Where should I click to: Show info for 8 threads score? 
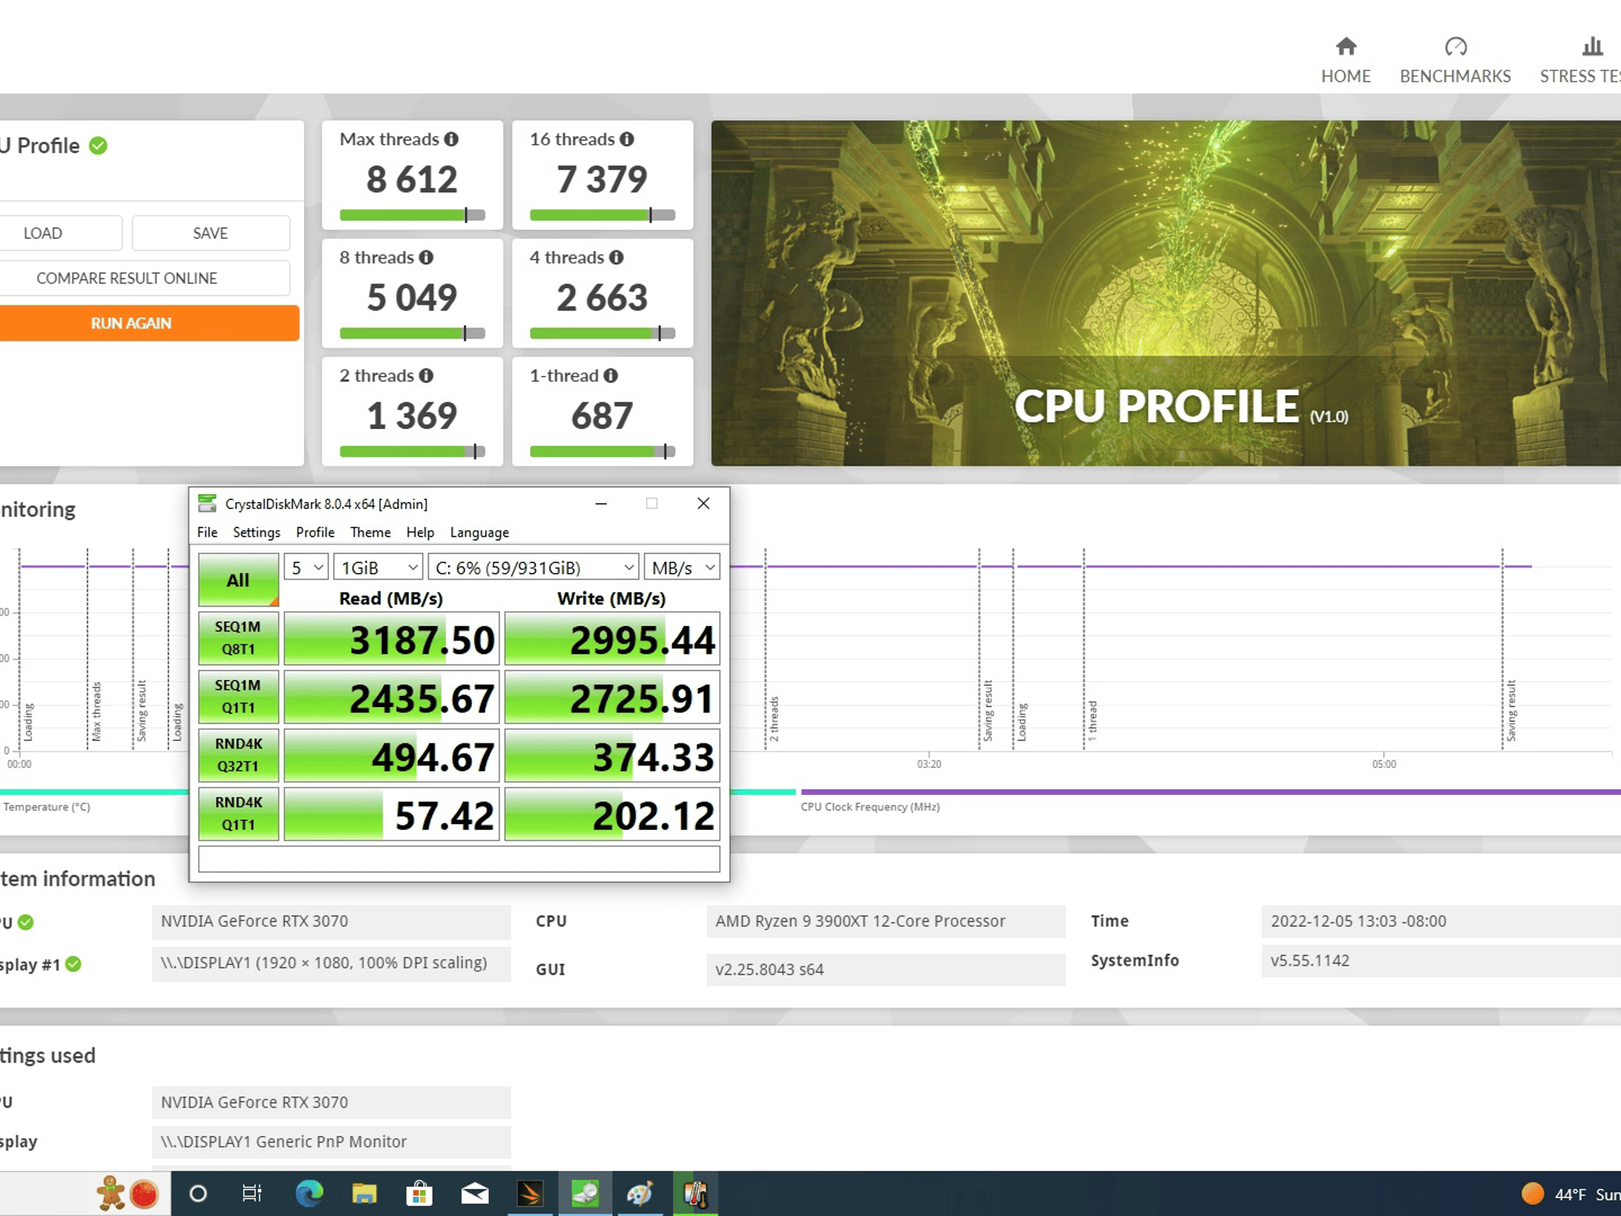pos(426,257)
